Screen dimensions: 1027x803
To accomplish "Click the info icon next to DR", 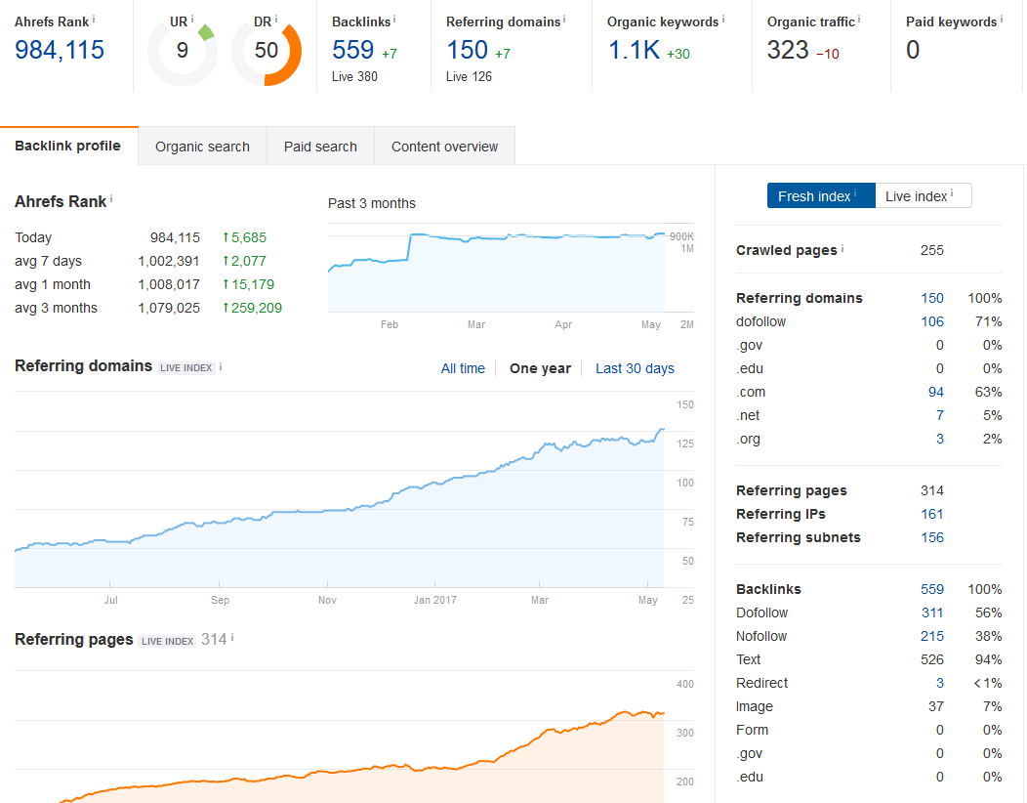I will tap(275, 20).
